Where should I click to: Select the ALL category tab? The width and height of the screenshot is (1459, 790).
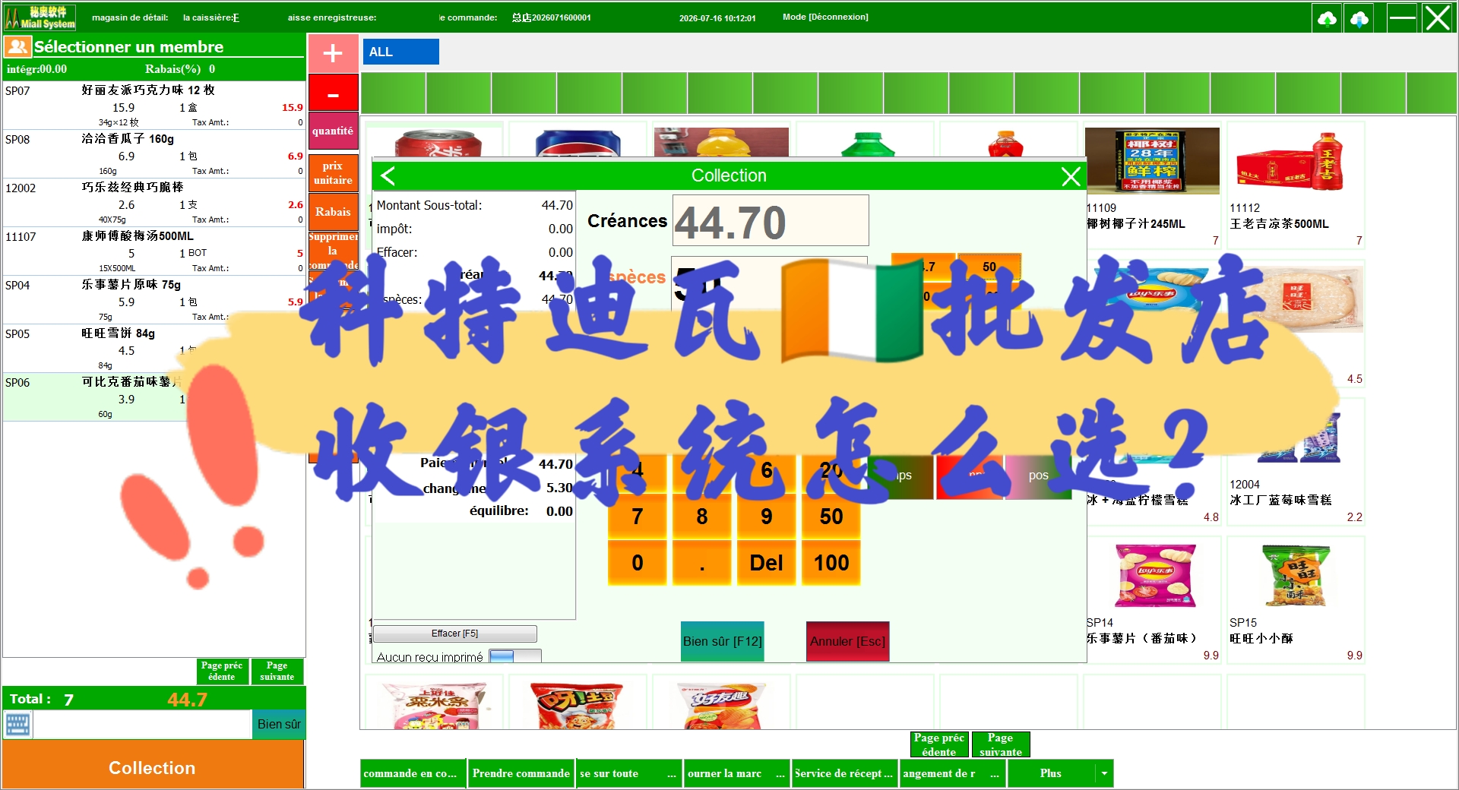[x=400, y=52]
